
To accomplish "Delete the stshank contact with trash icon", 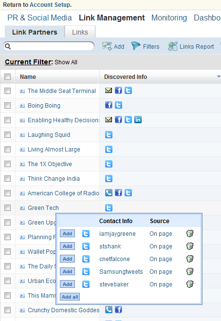I will pyautogui.click(x=190, y=246).
